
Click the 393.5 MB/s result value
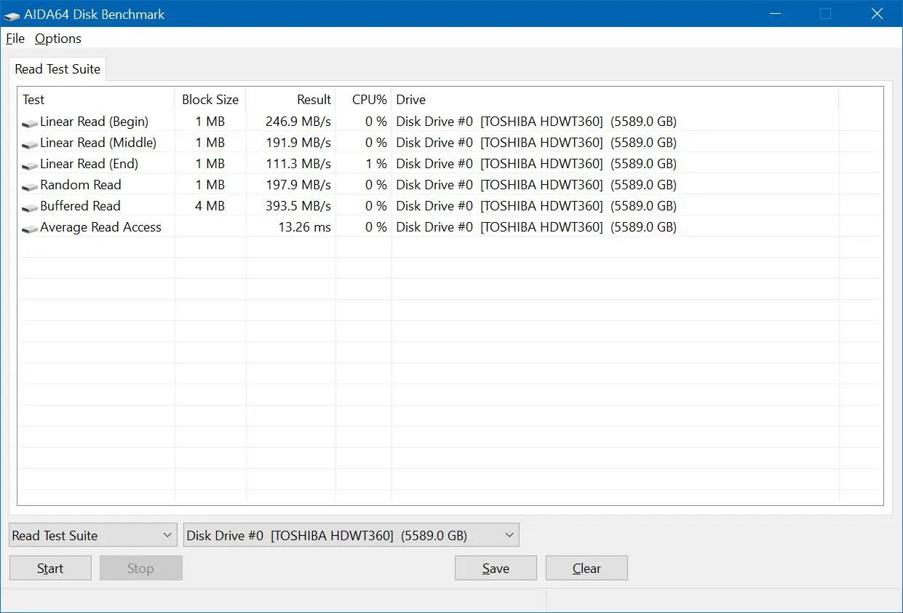click(x=298, y=206)
